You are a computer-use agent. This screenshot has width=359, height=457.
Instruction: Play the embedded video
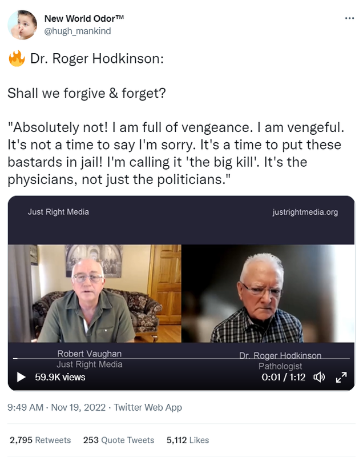(21, 377)
